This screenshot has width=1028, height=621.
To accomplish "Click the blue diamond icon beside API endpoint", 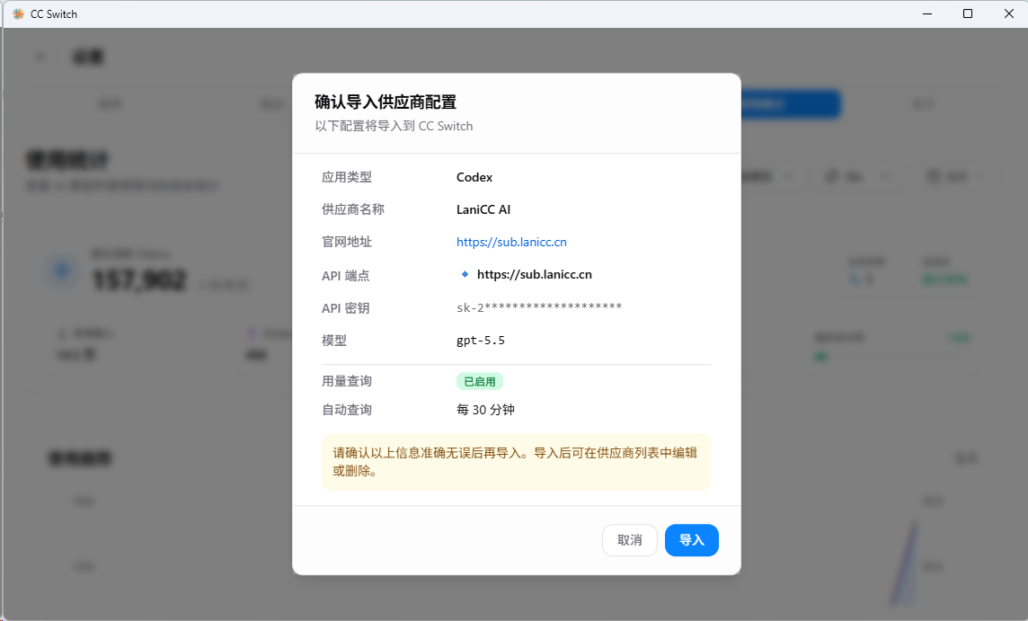I will (465, 274).
